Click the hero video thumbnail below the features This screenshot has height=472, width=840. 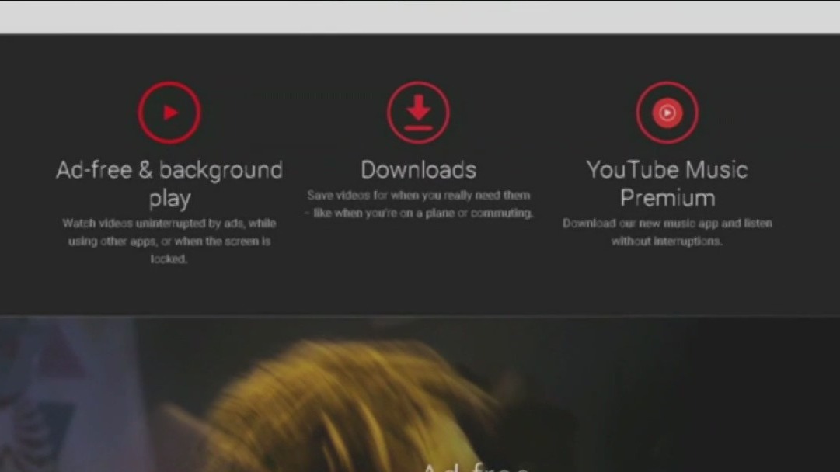click(x=420, y=388)
